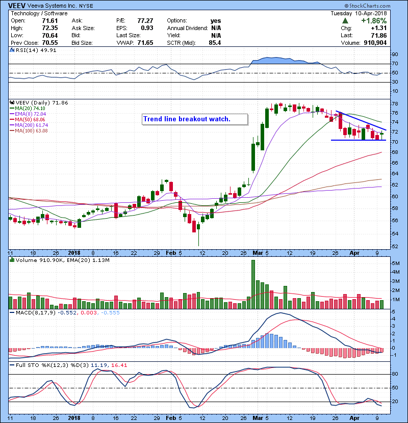Click the RSI(14) indicator icon
The width and height of the screenshot is (408, 423).
(x=12, y=50)
